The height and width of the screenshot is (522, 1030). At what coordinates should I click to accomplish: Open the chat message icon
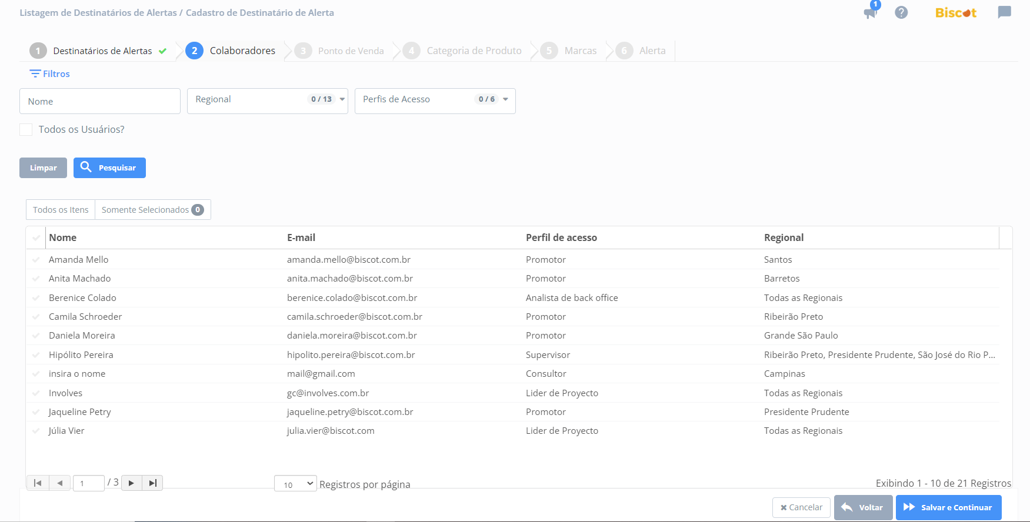1004,12
